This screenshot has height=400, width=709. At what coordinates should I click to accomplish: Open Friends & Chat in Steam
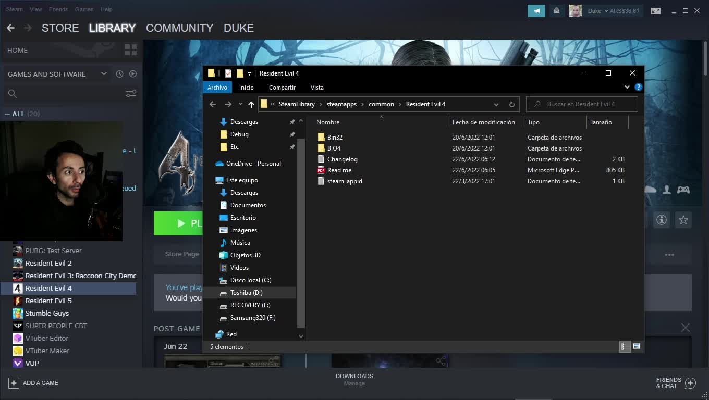(676, 383)
